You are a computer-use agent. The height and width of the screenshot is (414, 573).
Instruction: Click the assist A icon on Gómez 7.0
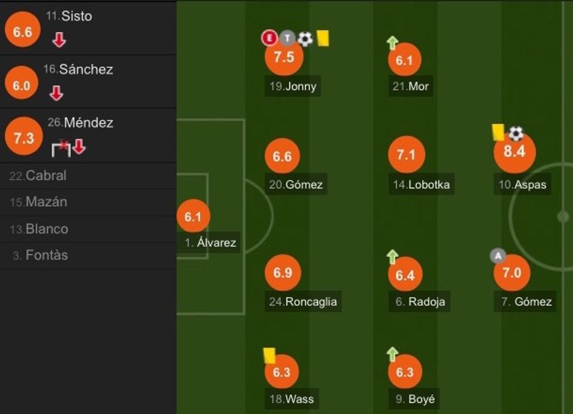[x=498, y=256]
